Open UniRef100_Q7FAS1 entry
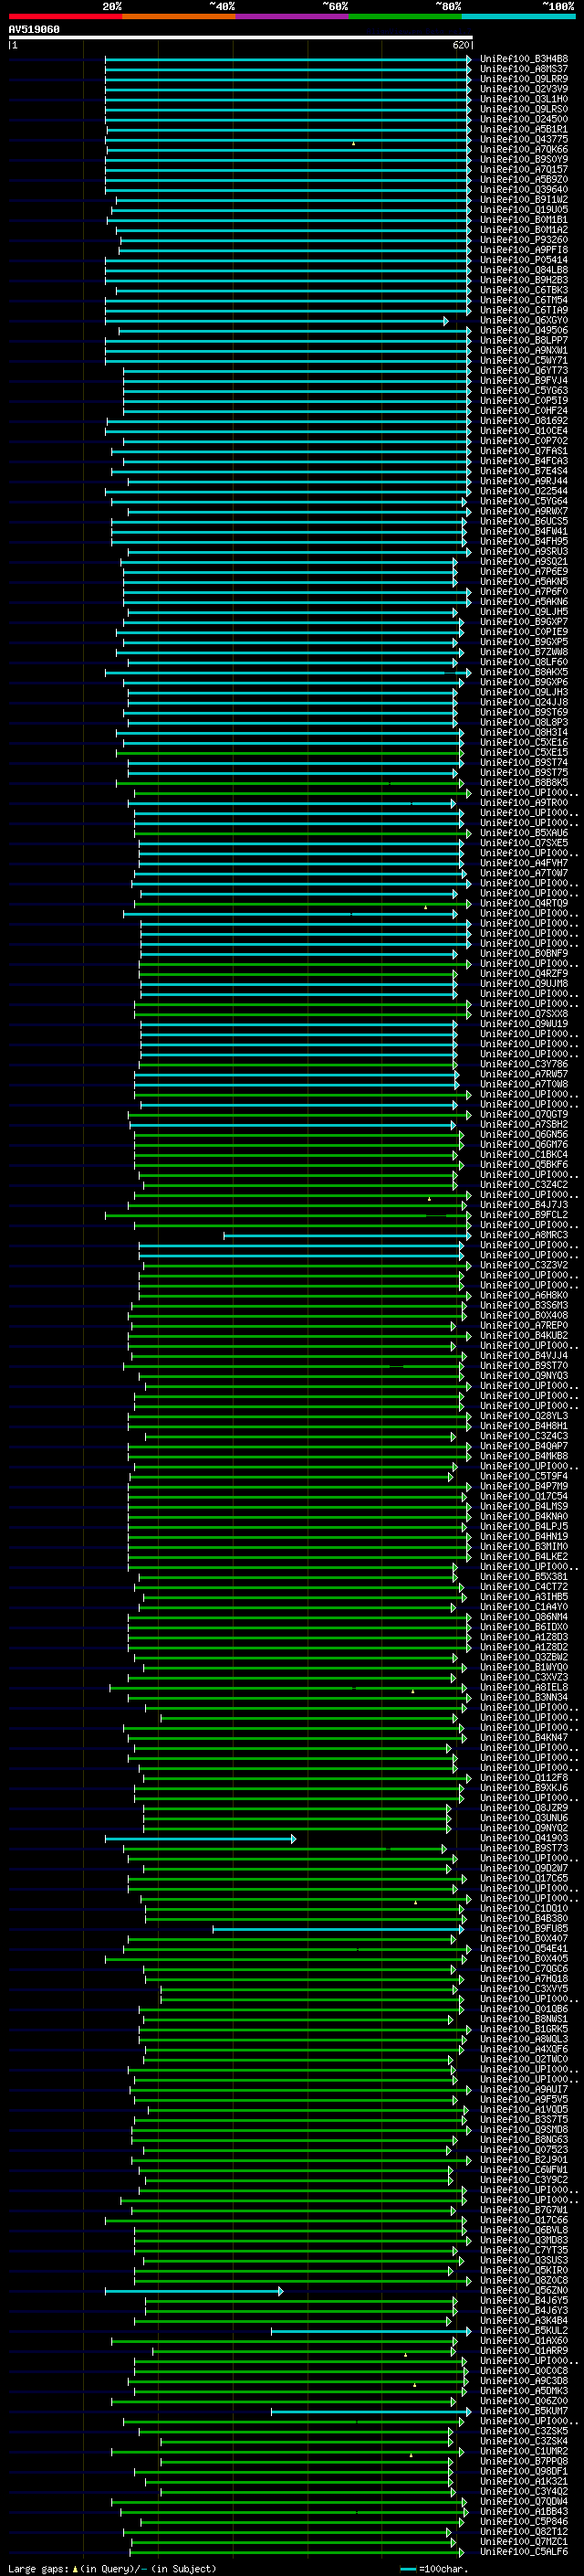The width and height of the screenshot is (584, 2576). tap(524, 451)
